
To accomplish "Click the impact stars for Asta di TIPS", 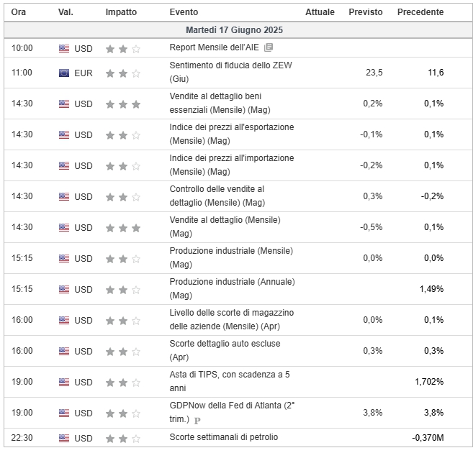I will (x=123, y=383).
